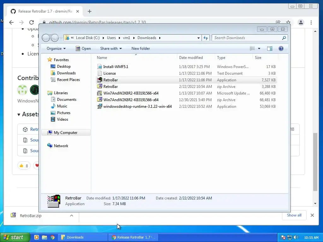The width and height of the screenshot is (323, 242).
Task: Click the Explorer forward navigation arrow
Action: 55,38
